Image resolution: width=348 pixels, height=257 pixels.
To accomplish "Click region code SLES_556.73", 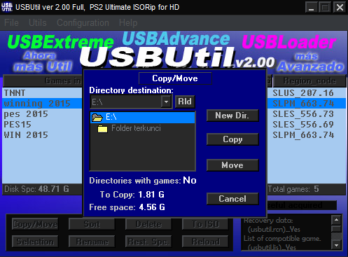I will [x=303, y=114].
